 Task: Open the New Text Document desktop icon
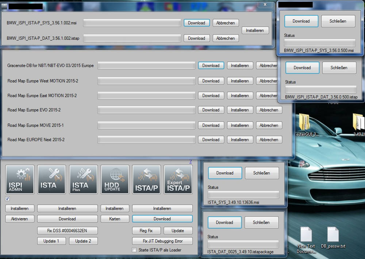click(x=306, y=239)
